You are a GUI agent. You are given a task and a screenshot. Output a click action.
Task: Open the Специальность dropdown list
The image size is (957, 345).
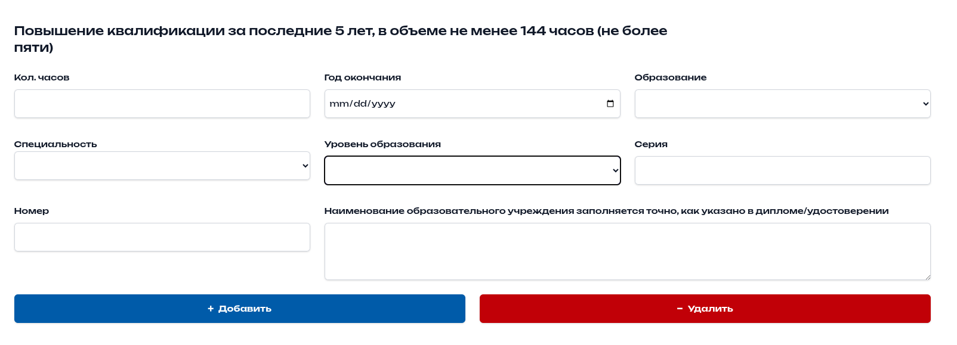click(162, 166)
